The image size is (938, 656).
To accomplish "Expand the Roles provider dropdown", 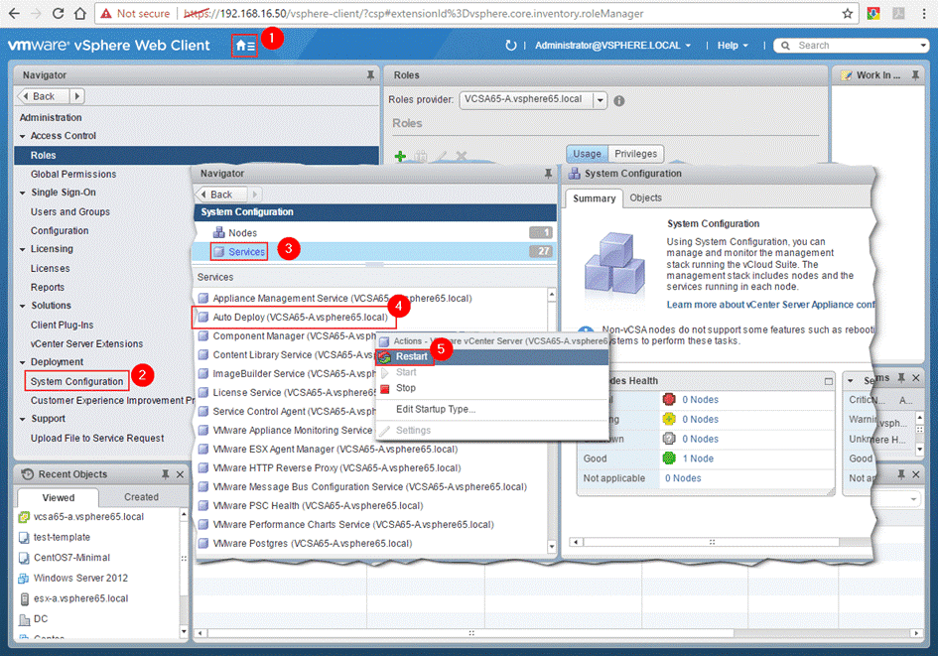I will 599,99.
